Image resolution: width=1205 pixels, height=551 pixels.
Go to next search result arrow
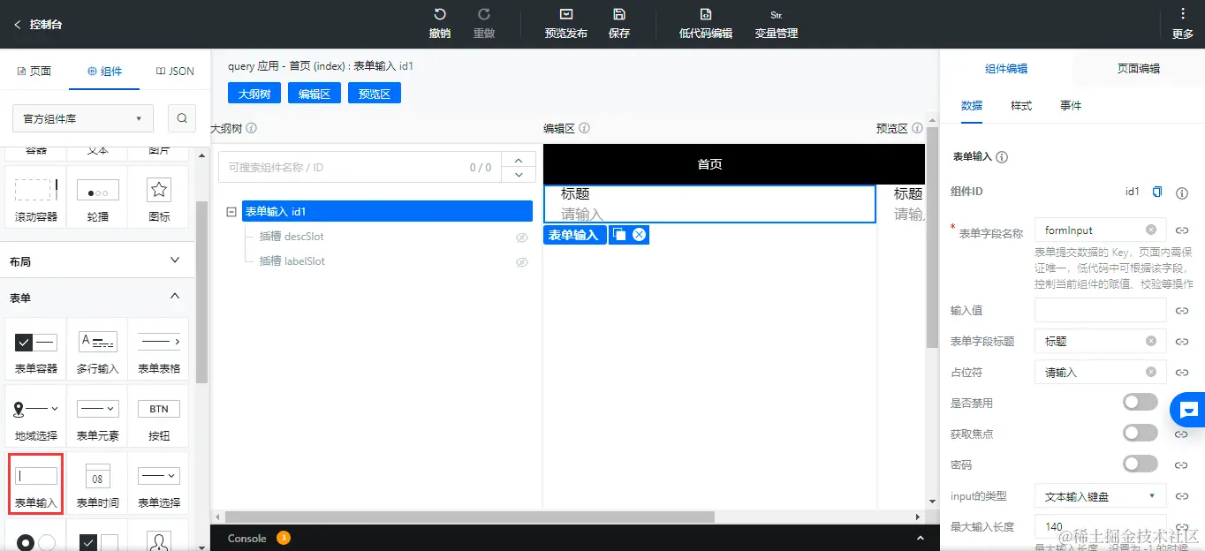point(519,175)
